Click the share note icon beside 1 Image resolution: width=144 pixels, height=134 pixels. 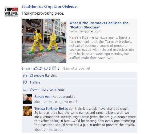[54, 68]
